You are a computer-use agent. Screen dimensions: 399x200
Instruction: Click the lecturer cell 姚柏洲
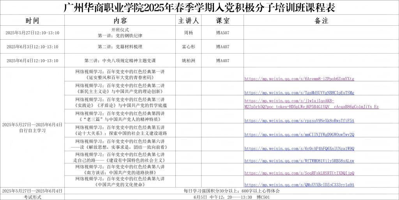tap(188, 61)
